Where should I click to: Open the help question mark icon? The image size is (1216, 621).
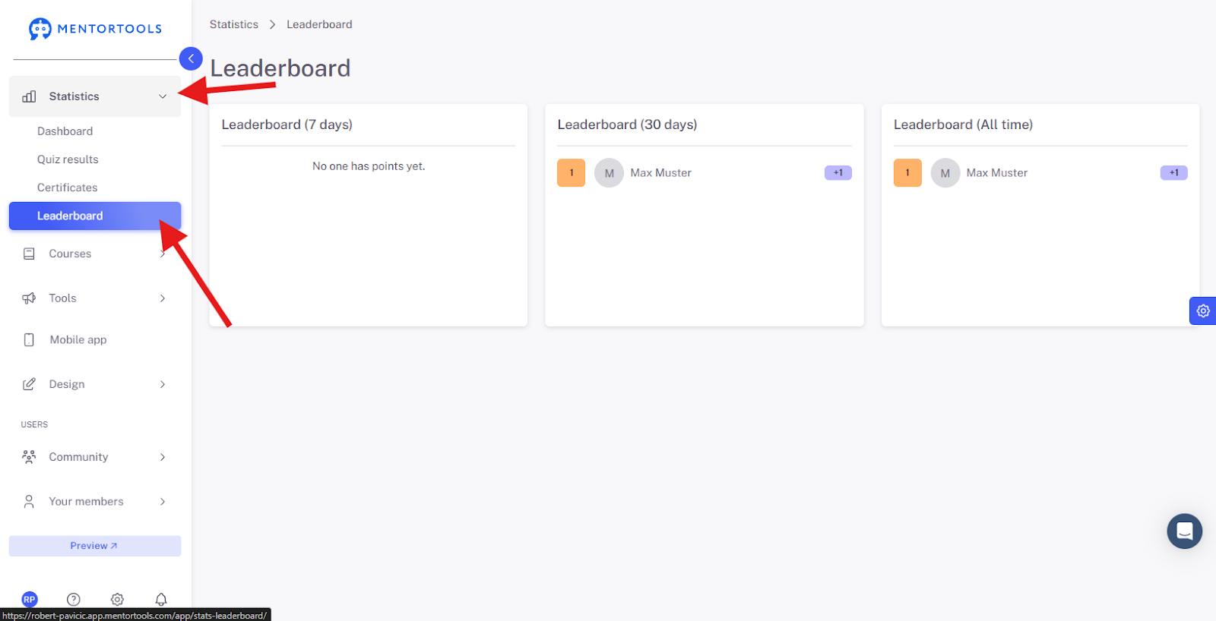pyautogui.click(x=74, y=599)
